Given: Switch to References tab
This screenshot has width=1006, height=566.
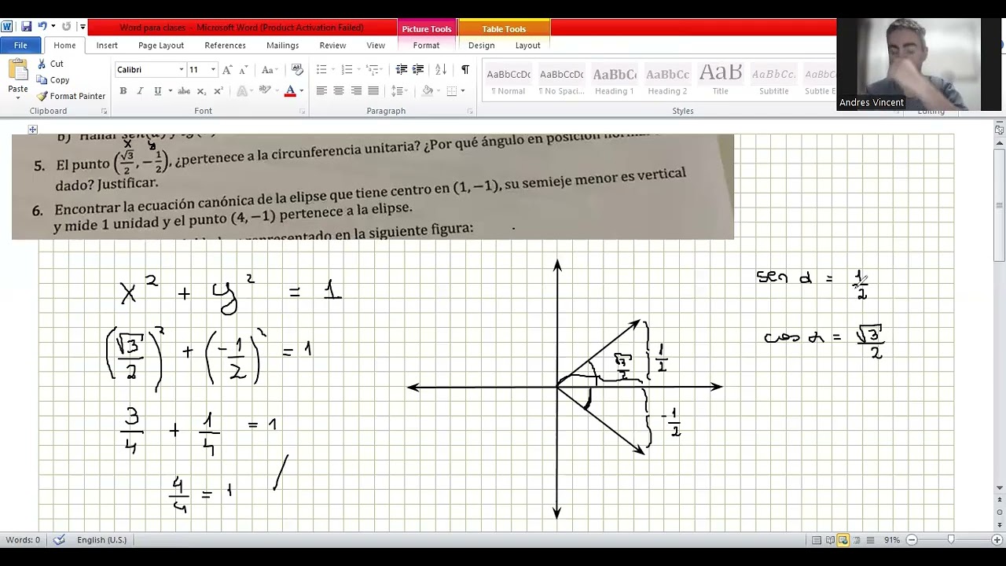Looking at the screenshot, I should click(225, 46).
